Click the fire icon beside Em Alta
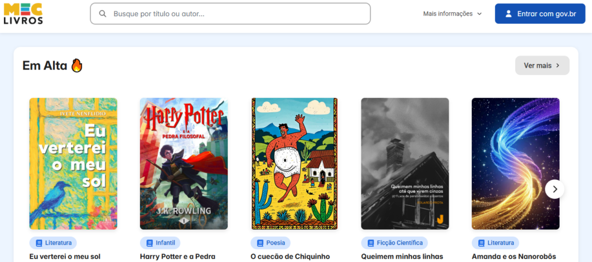This screenshot has width=592, height=262. [x=77, y=65]
